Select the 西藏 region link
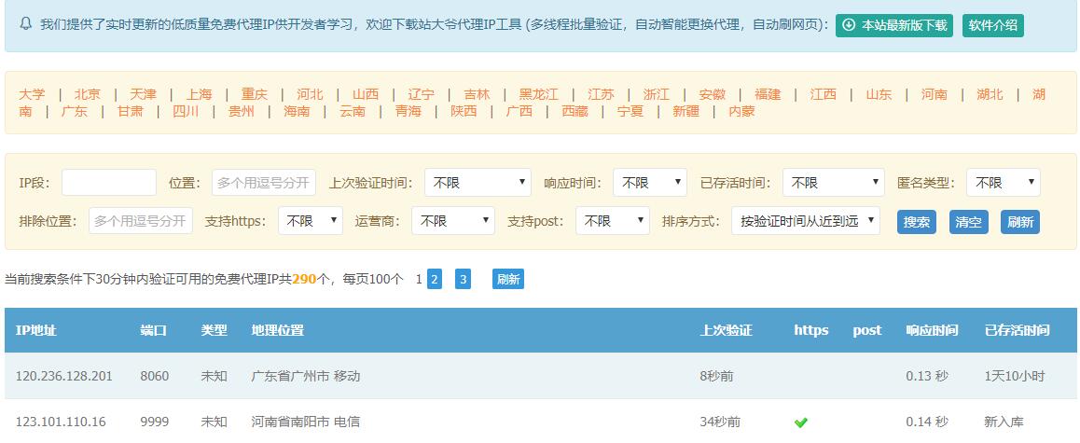Viewport: 1080px width, 443px height. (575, 111)
